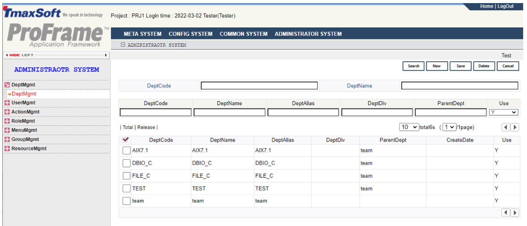Click the next-page arrow icon
The height and width of the screenshot is (226, 527).
pos(515,127)
